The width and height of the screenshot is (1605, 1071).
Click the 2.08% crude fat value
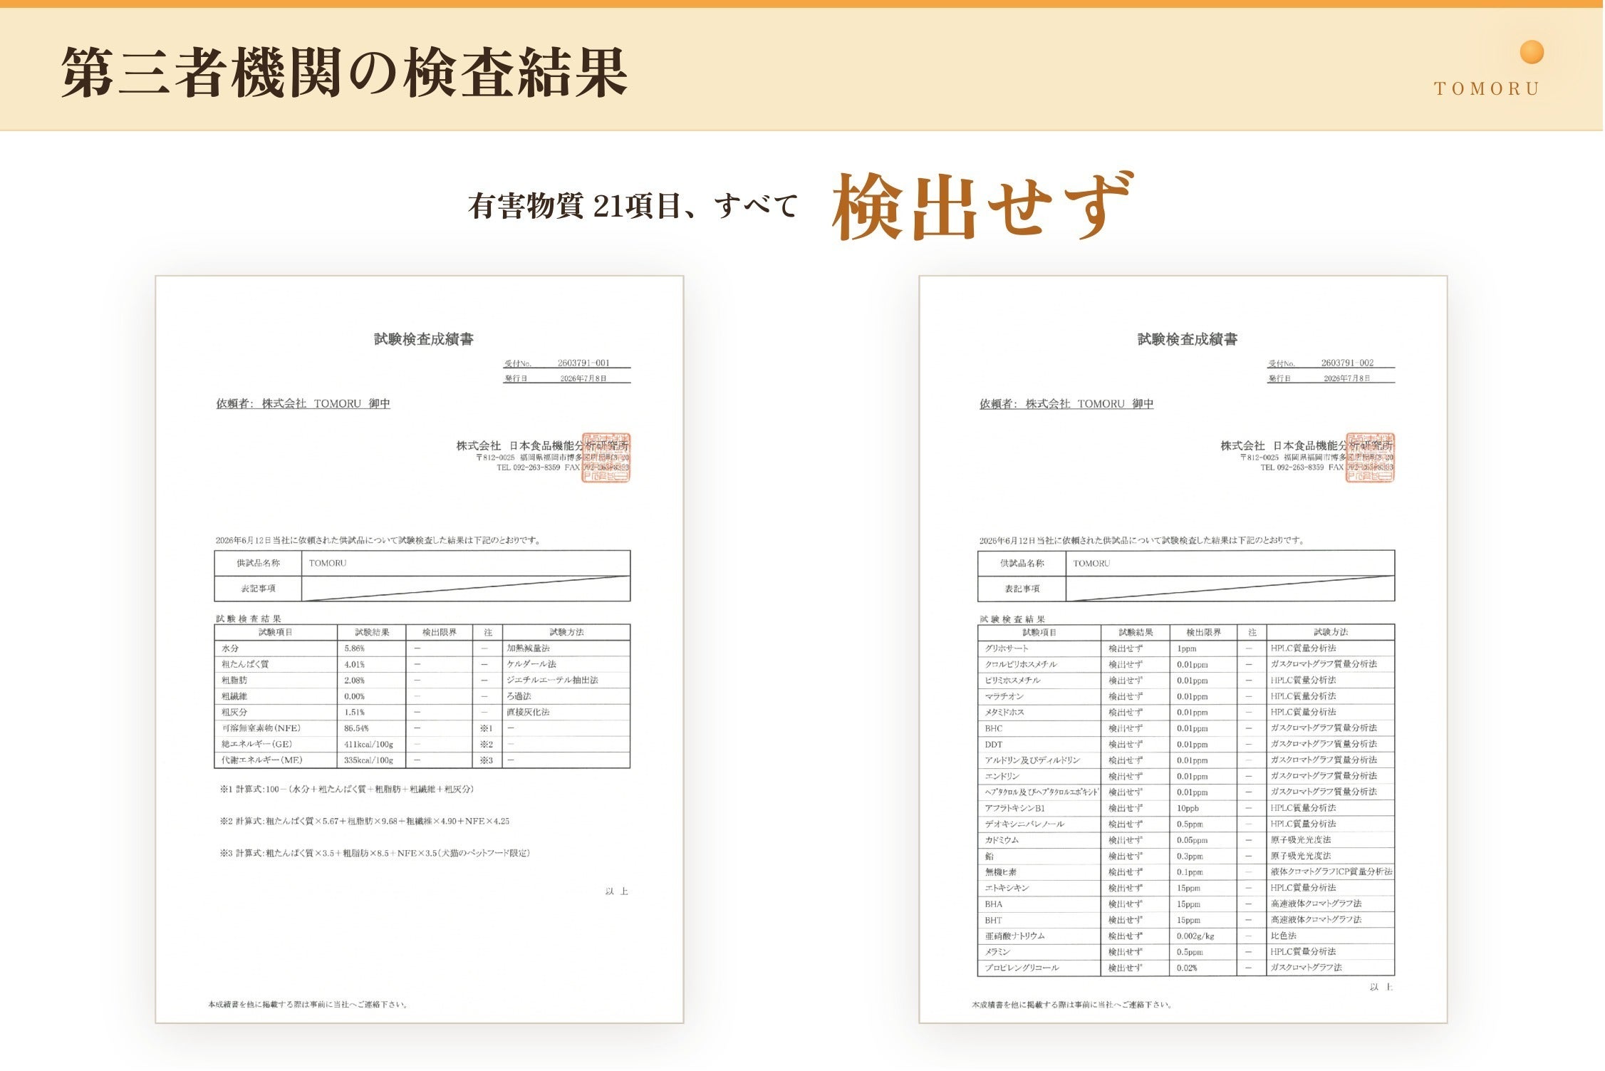click(355, 681)
